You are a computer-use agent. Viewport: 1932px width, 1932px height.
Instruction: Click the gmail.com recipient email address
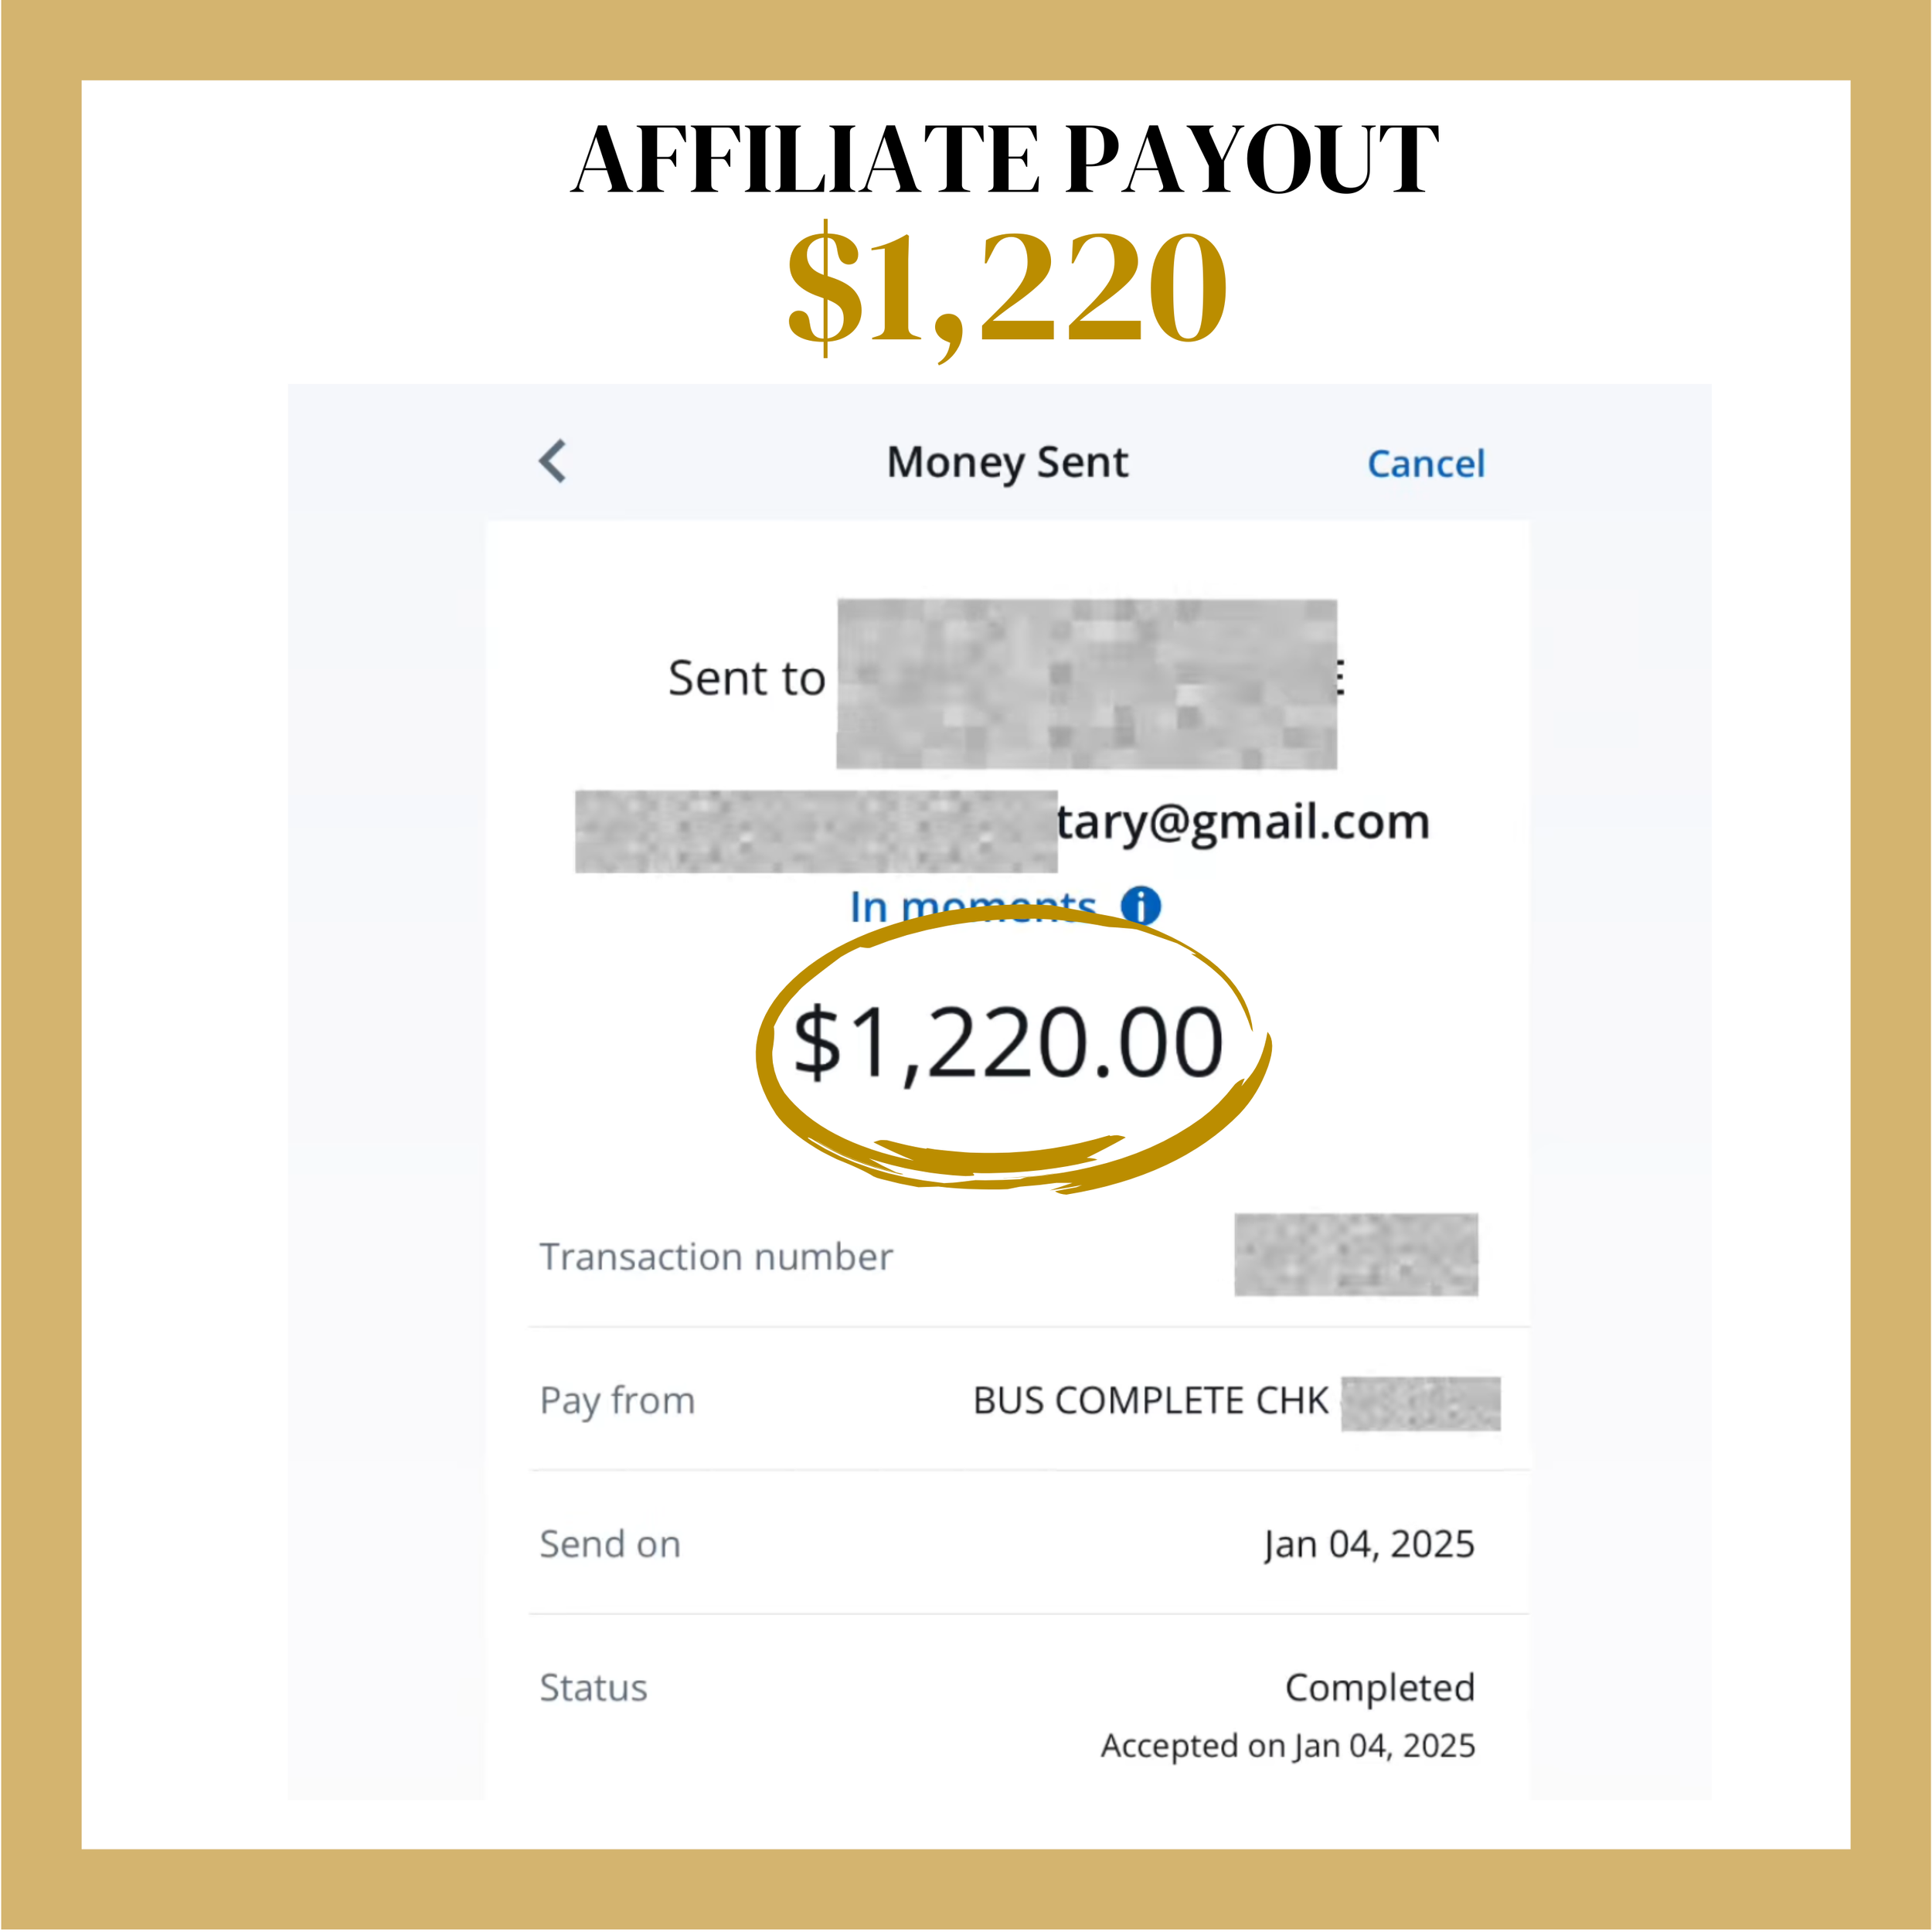click(x=1003, y=824)
